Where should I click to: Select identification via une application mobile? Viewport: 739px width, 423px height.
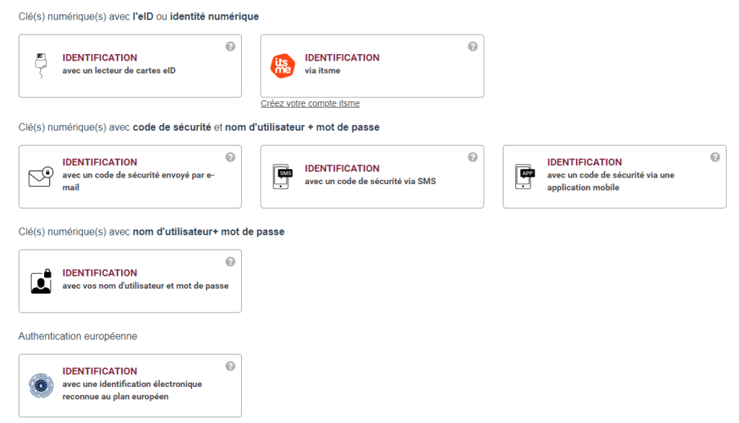coord(615,177)
